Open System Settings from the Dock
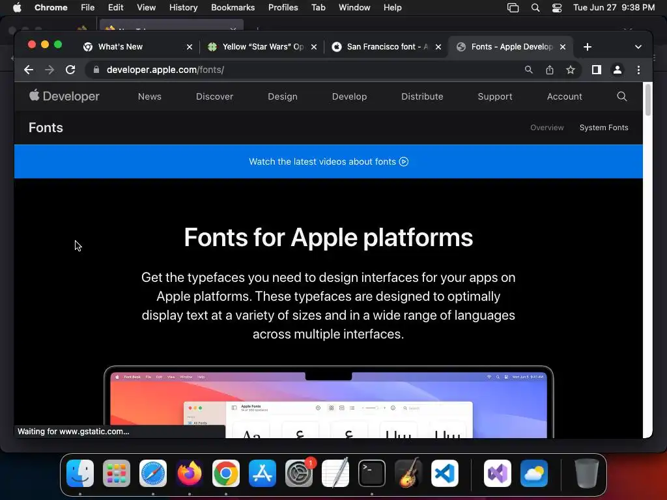Image resolution: width=667 pixels, height=500 pixels. 298,473
